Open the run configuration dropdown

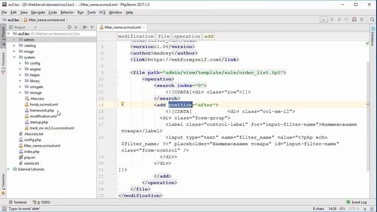coord(323,19)
